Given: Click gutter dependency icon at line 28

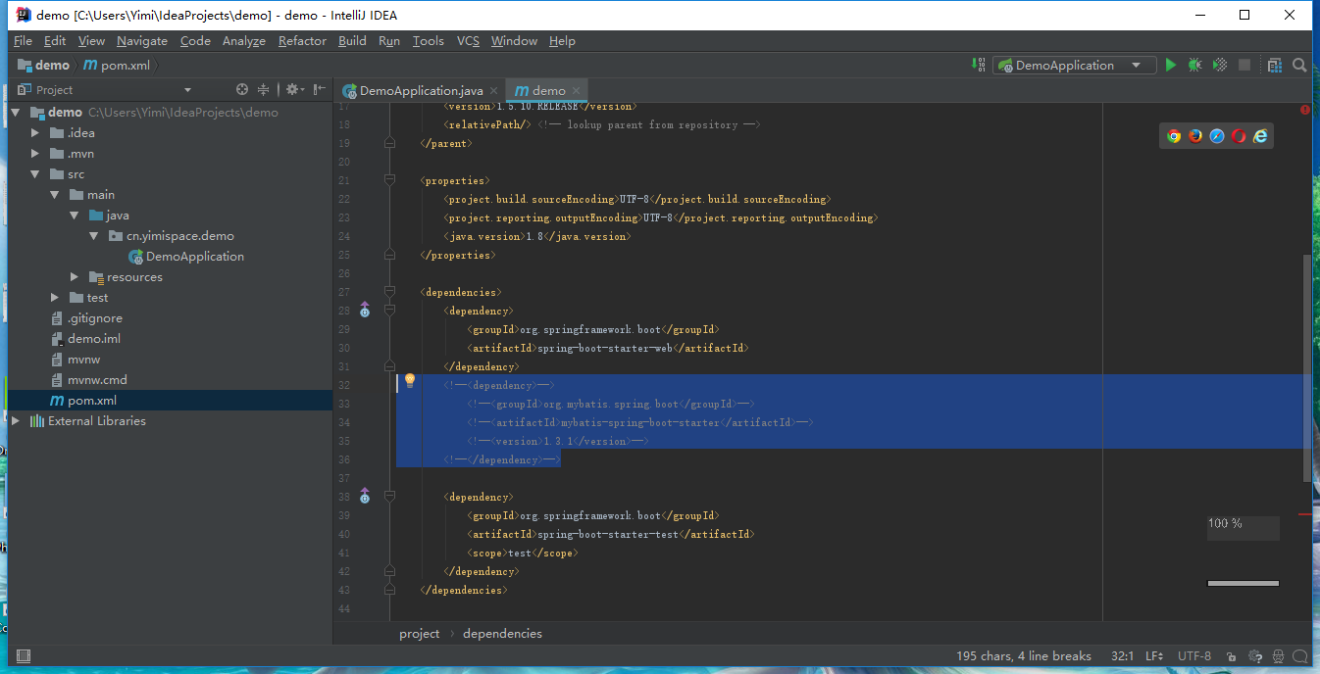Looking at the screenshot, I should (365, 311).
